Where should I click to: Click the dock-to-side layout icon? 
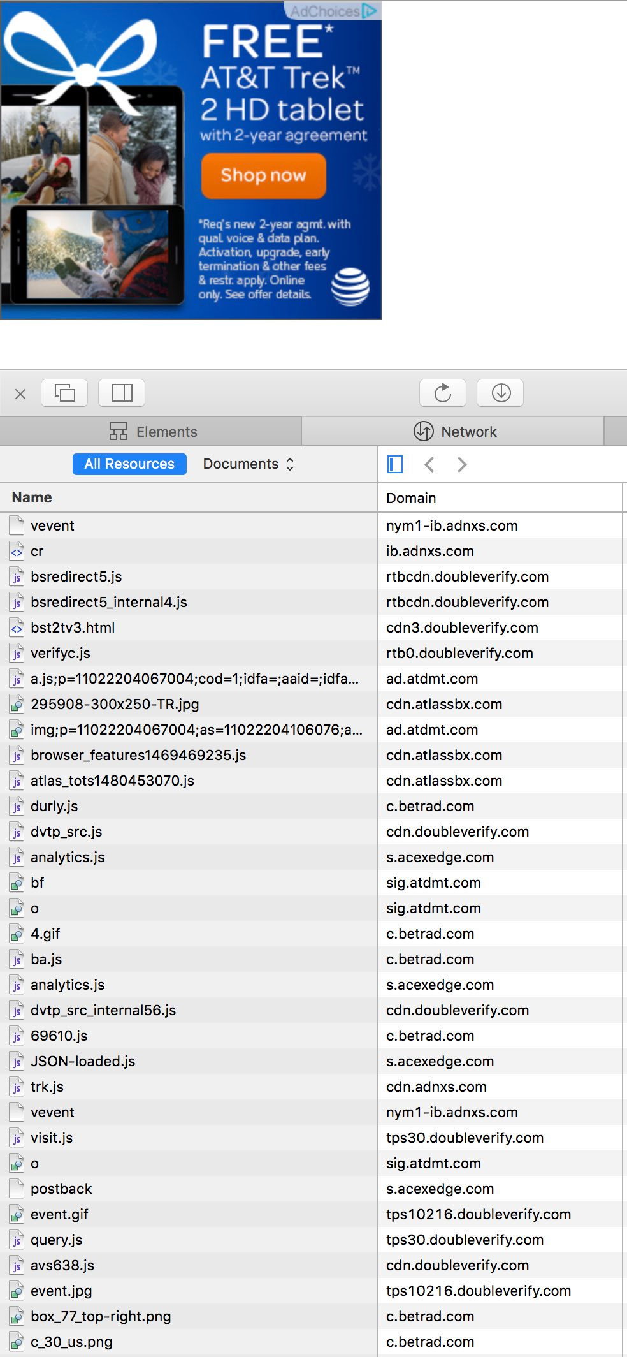click(122, 393)
